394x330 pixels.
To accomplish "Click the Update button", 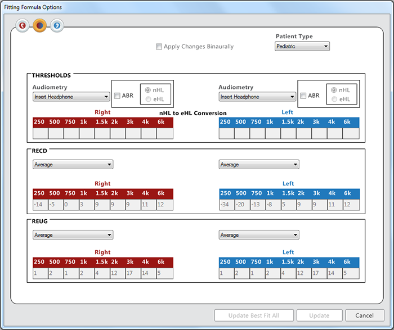I will click(x=319, y=315).
